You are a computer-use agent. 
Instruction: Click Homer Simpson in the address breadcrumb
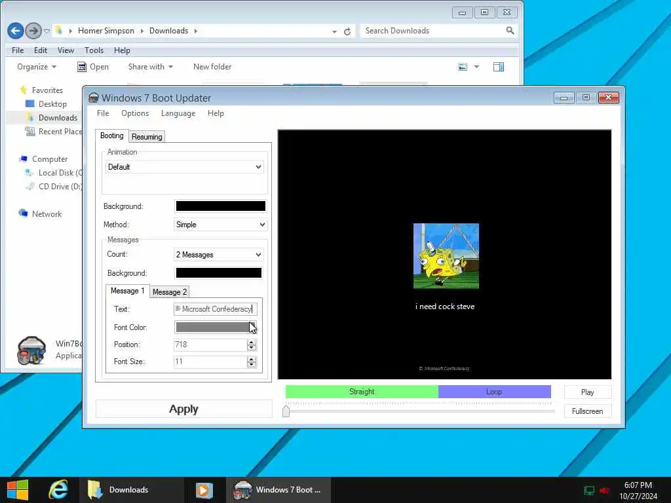pos(105,31)
